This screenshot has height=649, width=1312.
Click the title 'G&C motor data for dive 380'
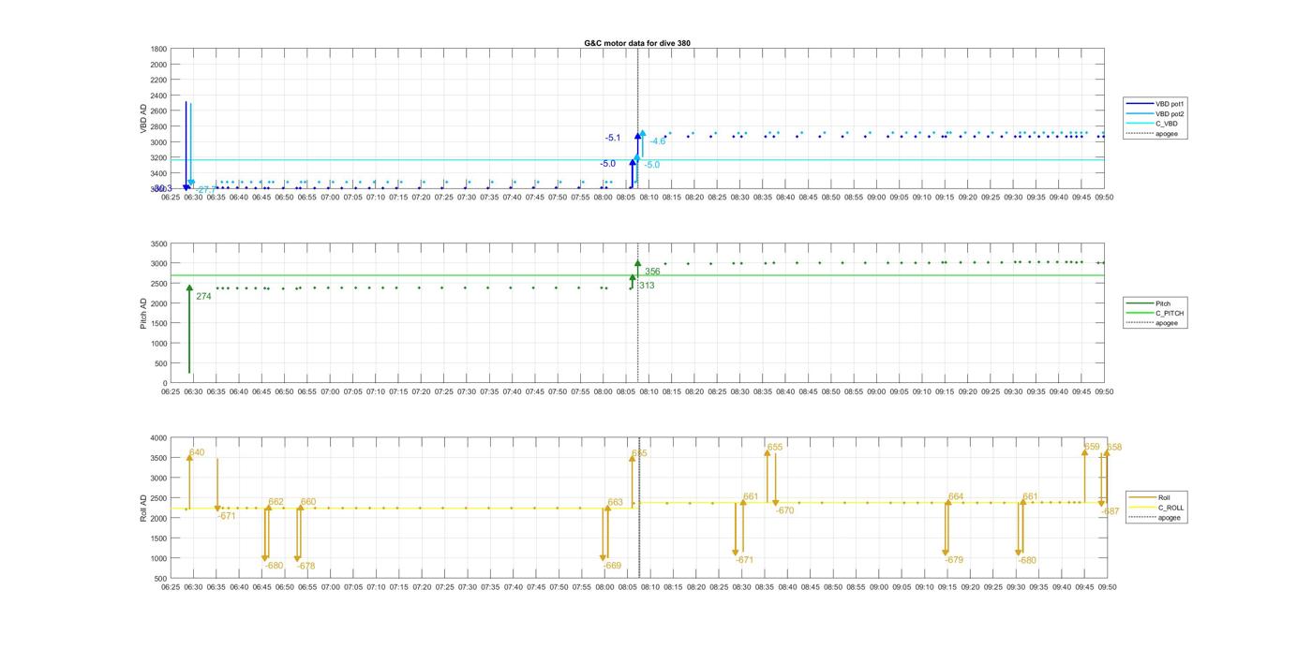pos(637,43)
